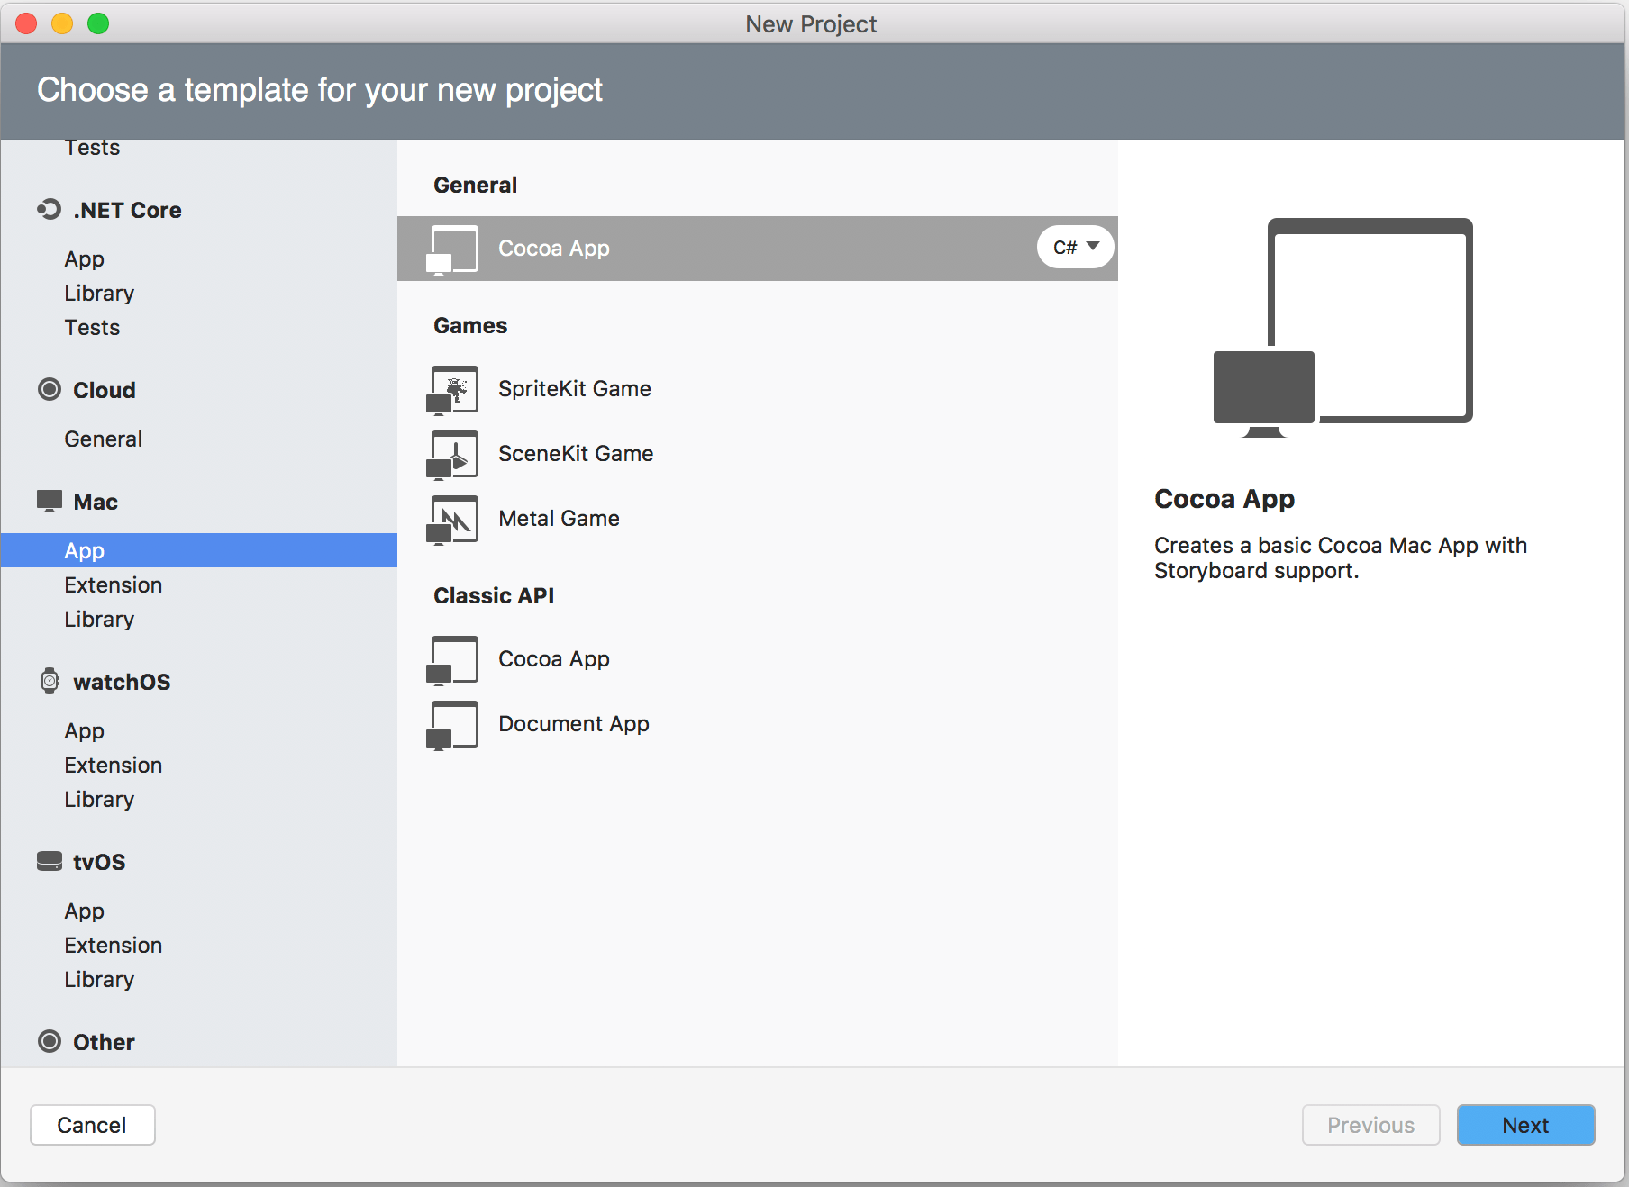Select General under Cloud

[x=199, y=439]
